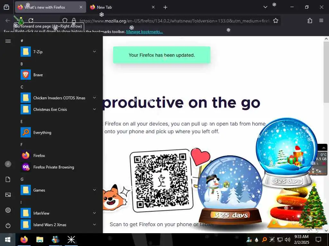Open the volume speaker tray icon
The height and width of the screenshot is (246, 329).
tap(288, 240)
